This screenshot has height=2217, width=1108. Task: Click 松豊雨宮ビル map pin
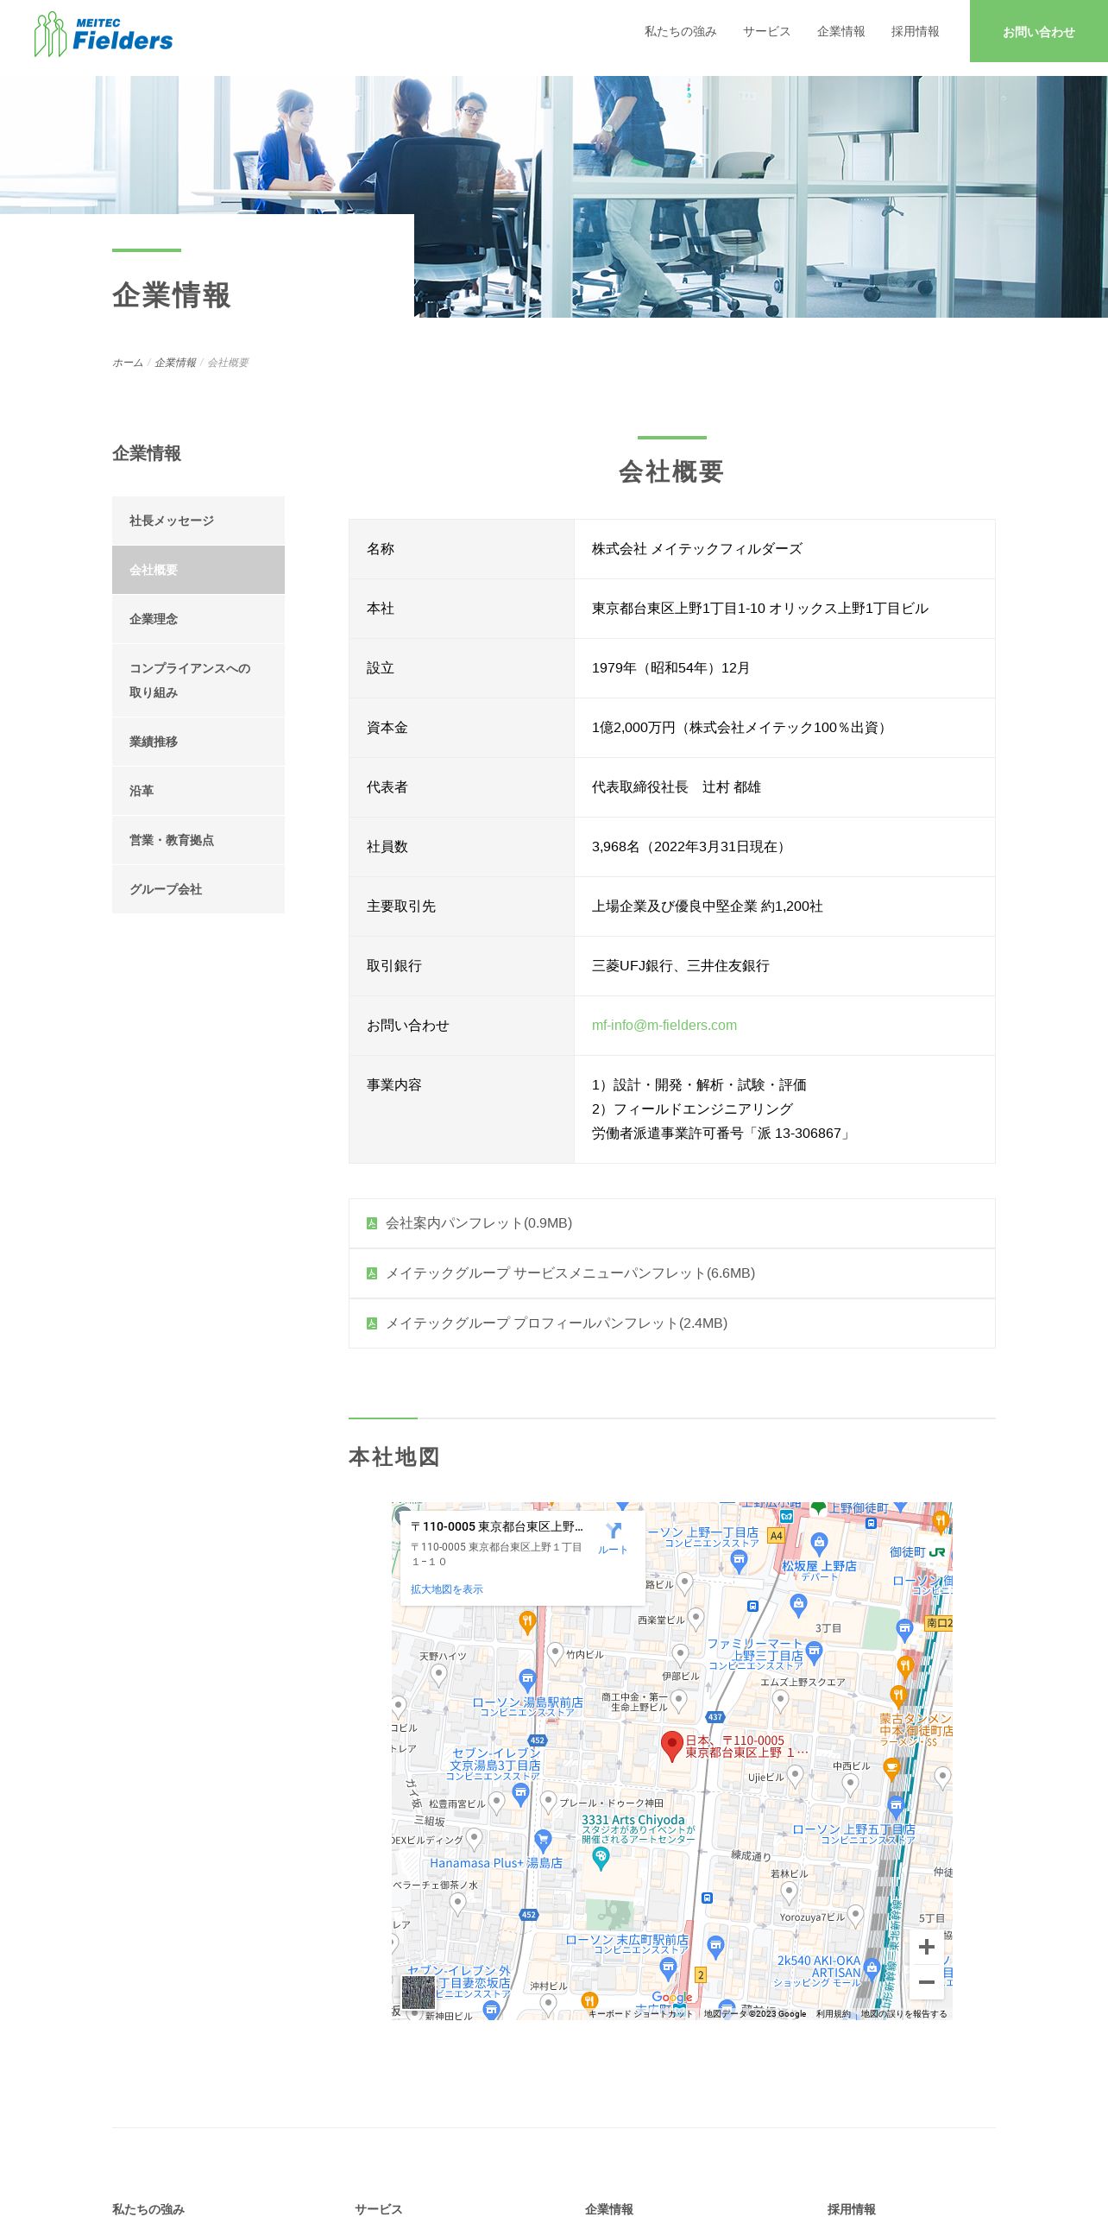[x=496, y=1802]
